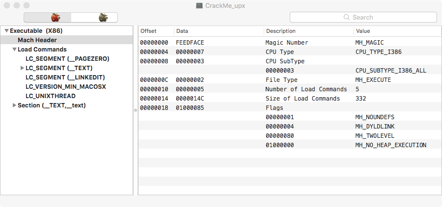This screenshot has width=442, height=207.
Task: Click the Offset column header
Action: point(149,31)
